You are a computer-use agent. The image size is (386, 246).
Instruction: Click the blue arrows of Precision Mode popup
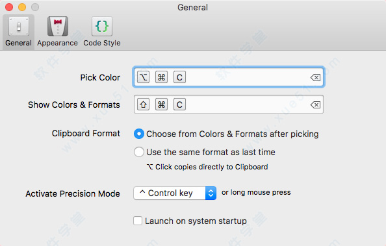211,193
